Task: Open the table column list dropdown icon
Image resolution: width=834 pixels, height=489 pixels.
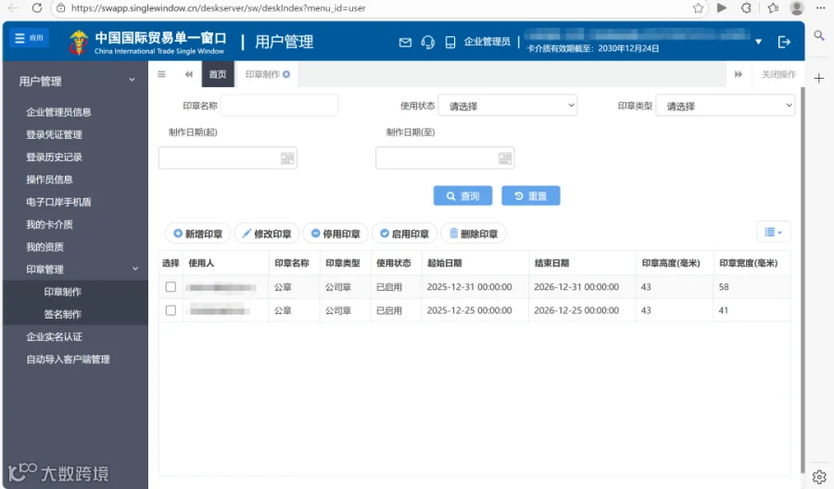Action: click(774, 232)
